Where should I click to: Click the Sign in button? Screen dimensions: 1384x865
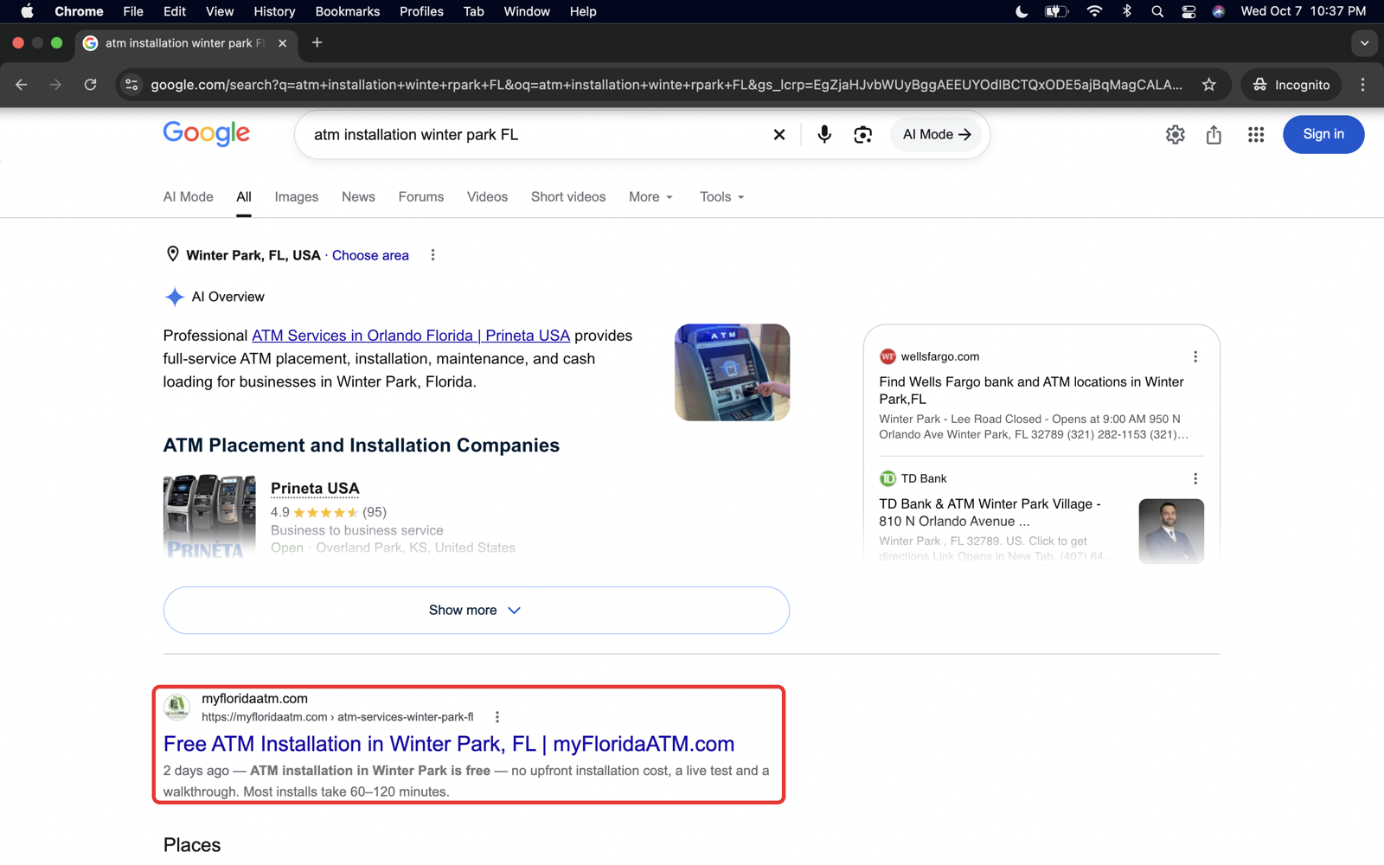point(1323,134)
